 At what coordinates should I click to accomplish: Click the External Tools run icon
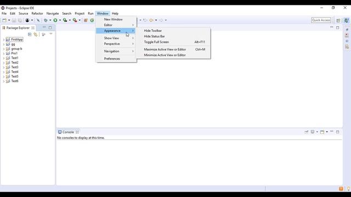75,20
